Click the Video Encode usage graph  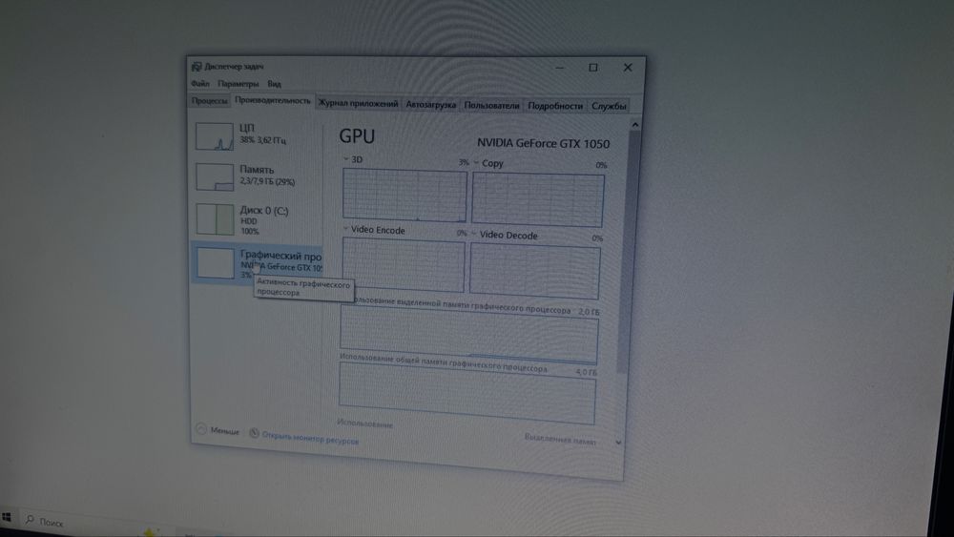(x=404, y=265)
